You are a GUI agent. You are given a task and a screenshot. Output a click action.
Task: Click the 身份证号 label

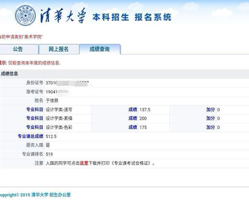click(x=35, y=83)
